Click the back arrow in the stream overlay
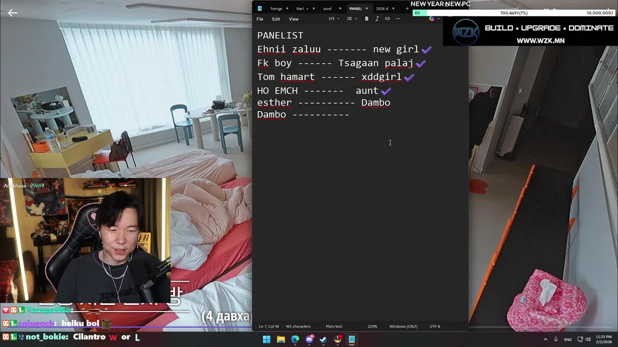The width and height of the screenshot is (618, 347). (13, 13)
